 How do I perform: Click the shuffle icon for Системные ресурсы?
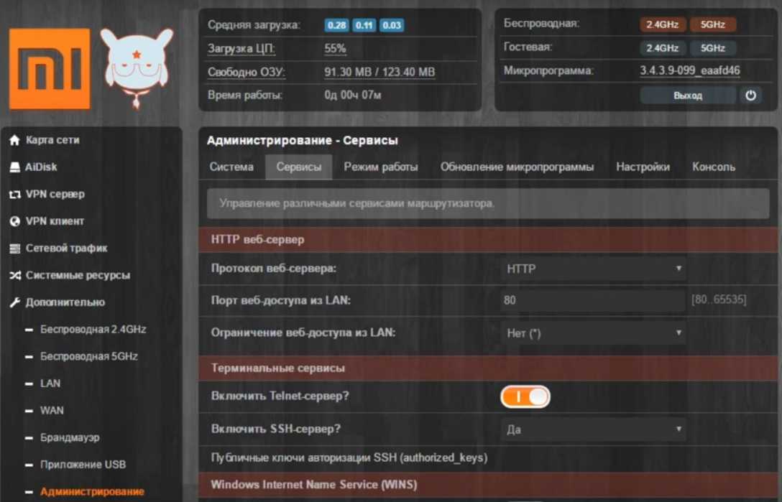(14, 276)
